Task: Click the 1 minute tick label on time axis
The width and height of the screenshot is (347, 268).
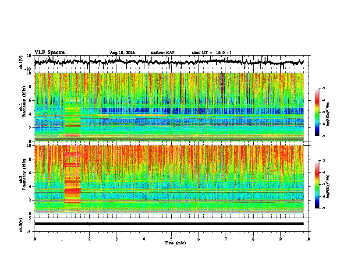Action: pos(62,239)
